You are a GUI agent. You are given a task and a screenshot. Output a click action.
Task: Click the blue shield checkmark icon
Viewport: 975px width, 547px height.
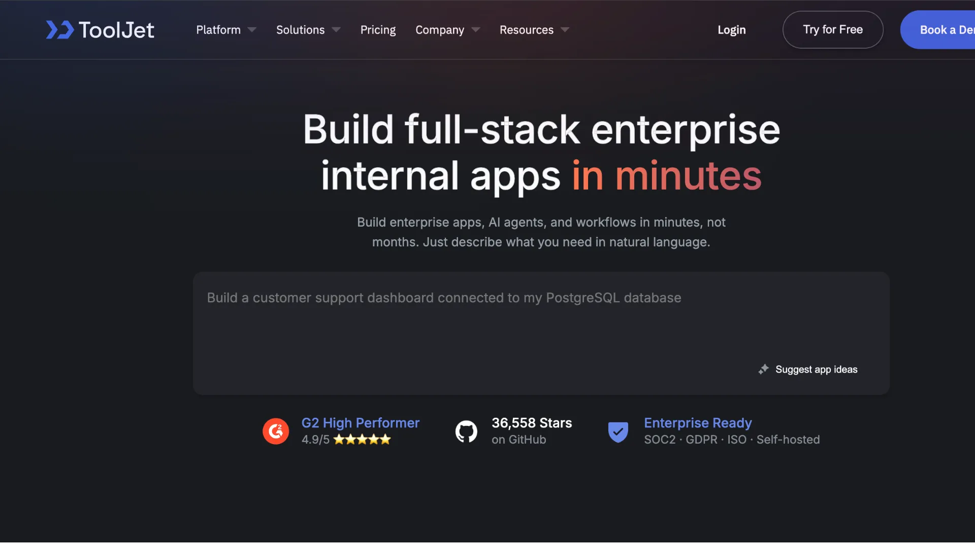point(618,432)
